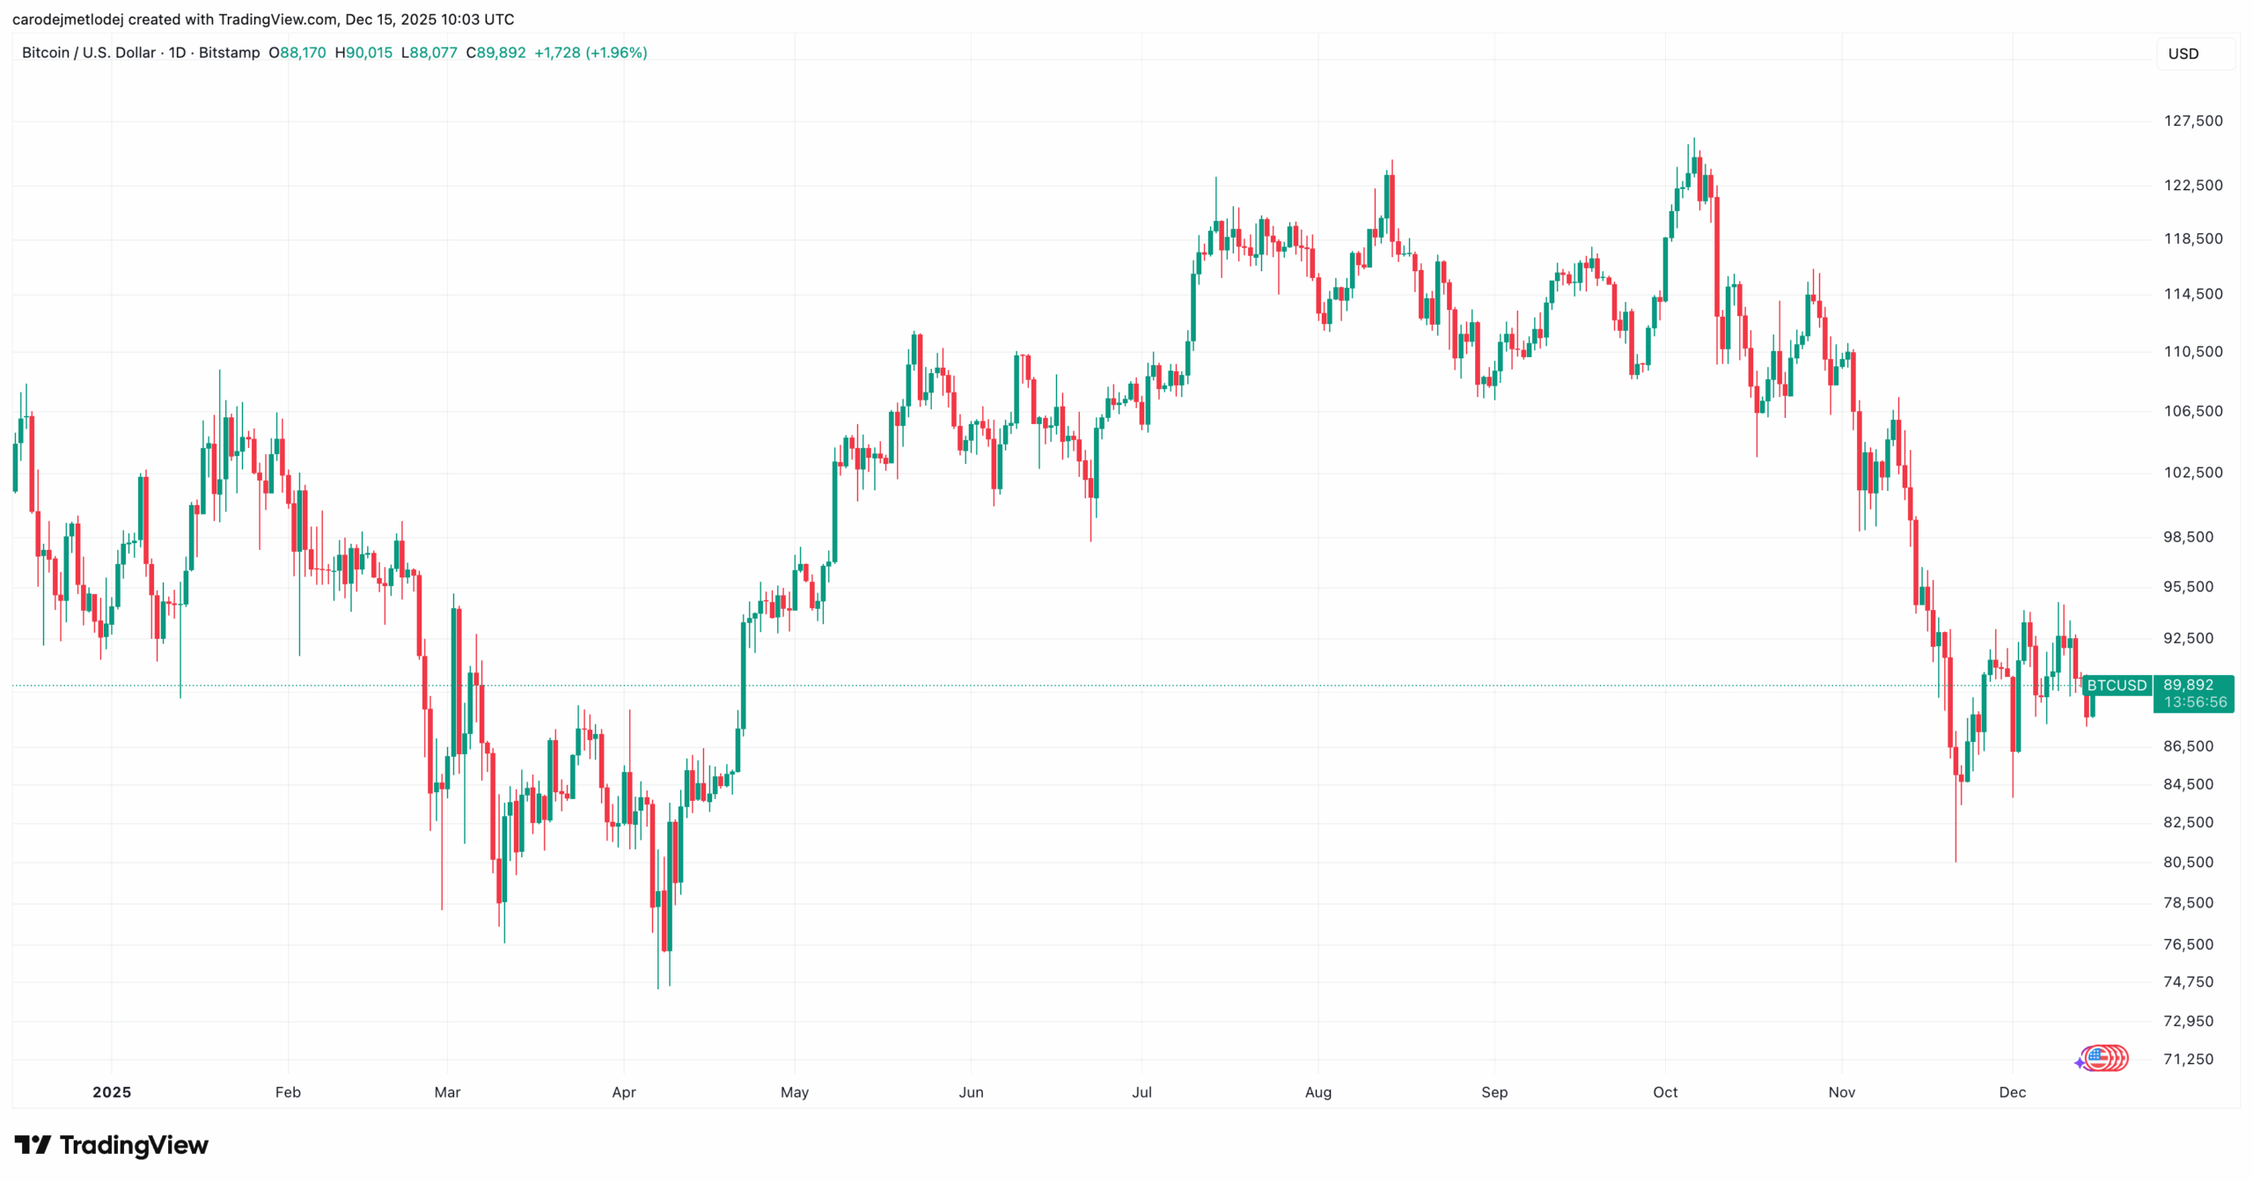Click the Apr marker on the time axis
Viewport: 2253px width, 1182px height.
(x=623, y=1092)
